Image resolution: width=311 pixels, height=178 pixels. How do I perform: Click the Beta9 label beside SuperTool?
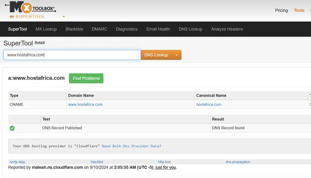tap(40, 43)
